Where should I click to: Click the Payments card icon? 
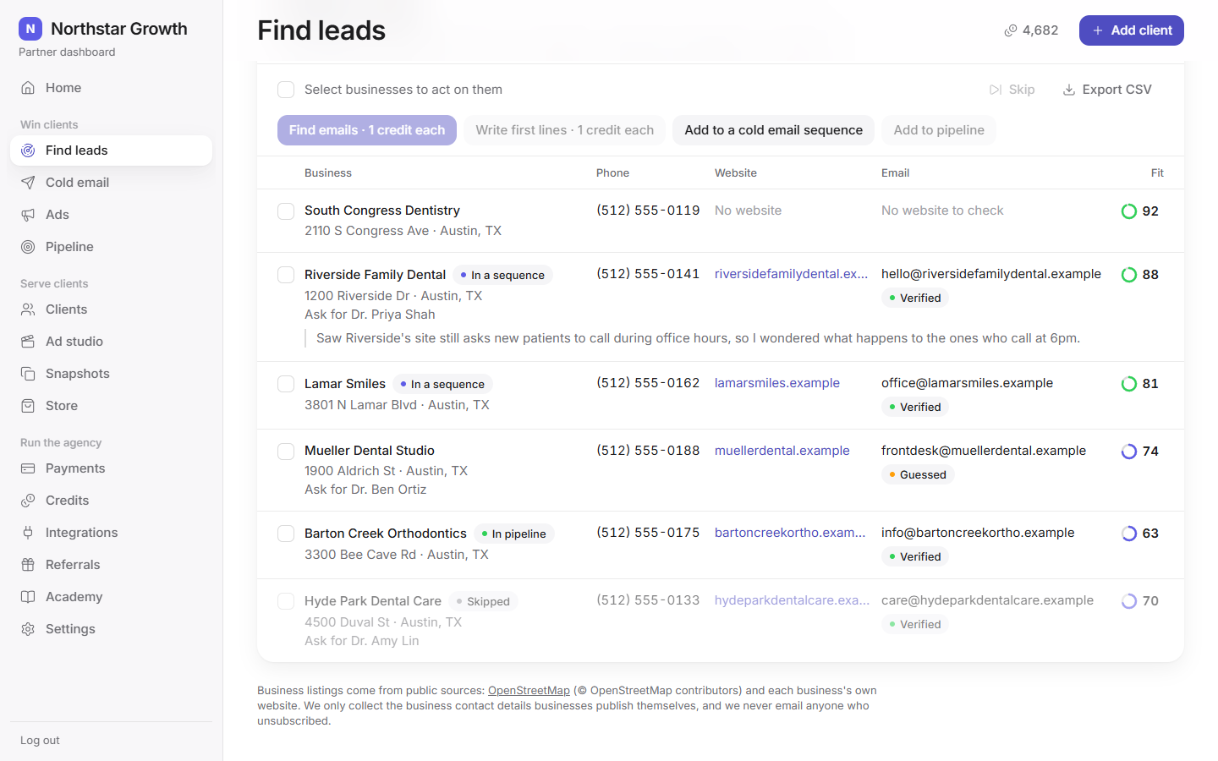28,468
